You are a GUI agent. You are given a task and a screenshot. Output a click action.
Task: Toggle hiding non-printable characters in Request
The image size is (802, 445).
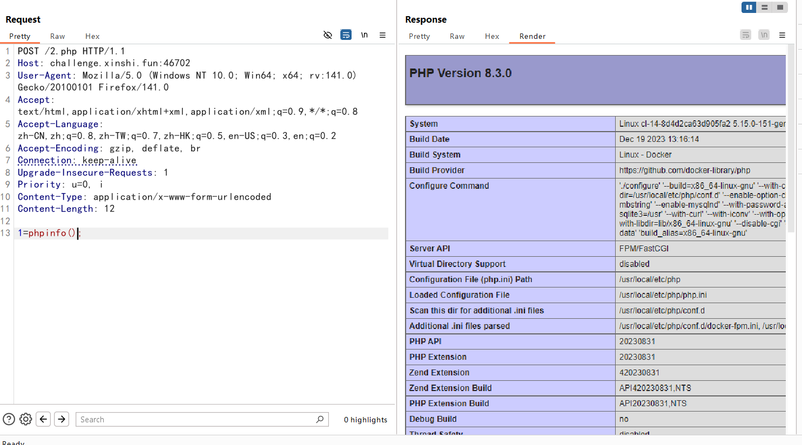328,35
